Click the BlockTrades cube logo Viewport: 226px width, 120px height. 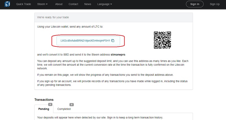[x=7, y=4]
